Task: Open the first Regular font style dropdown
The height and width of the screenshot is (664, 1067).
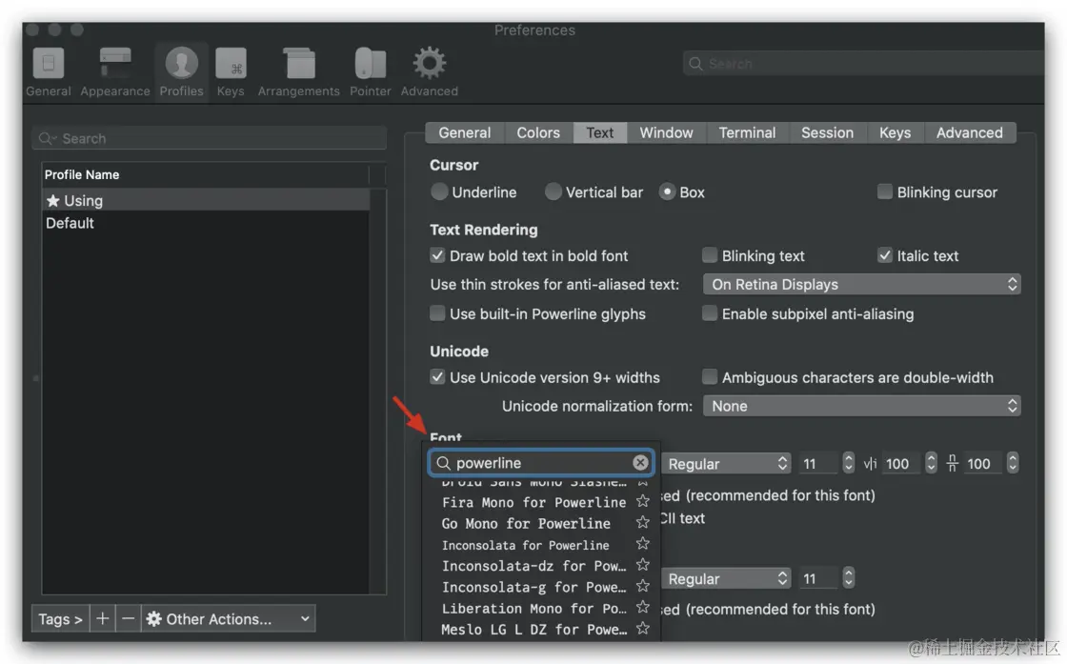Action: (726, 463)
